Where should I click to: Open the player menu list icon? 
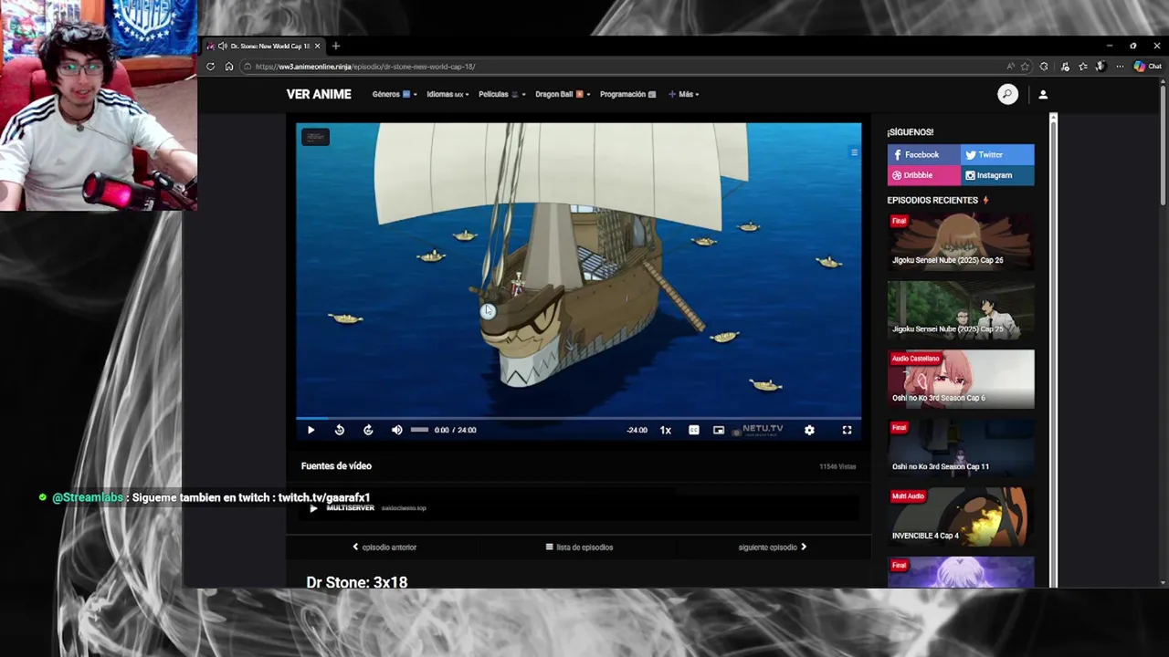click(x=854, y=152)
